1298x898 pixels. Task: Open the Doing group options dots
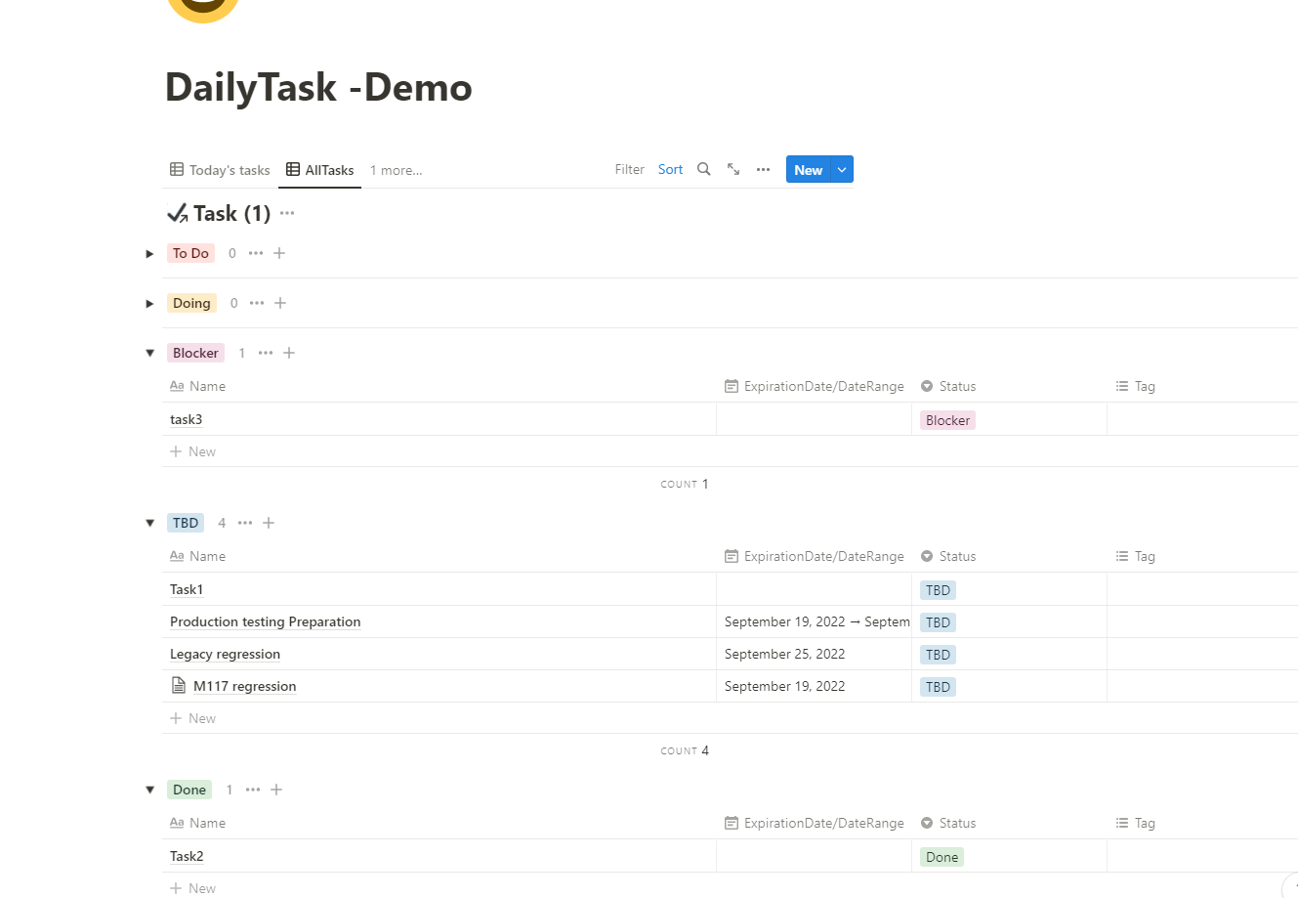tap(257, 303)
